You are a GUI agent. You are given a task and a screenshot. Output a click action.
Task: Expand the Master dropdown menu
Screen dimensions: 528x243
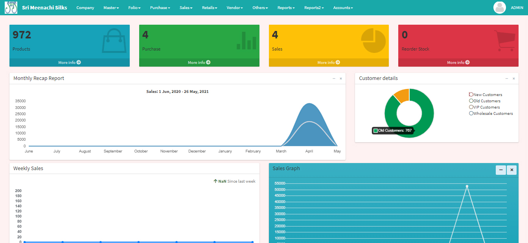111,8
